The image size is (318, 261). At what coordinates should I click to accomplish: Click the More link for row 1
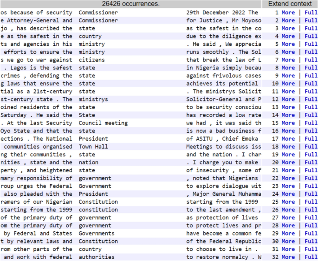click(288, 12)
